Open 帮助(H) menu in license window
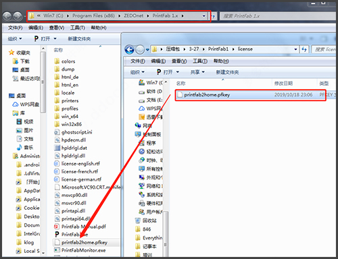The width and height of the screenshot is (338, 259). [221, 61]
